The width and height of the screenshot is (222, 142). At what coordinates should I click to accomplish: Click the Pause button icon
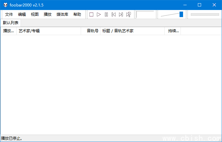(x=106, y=14)
